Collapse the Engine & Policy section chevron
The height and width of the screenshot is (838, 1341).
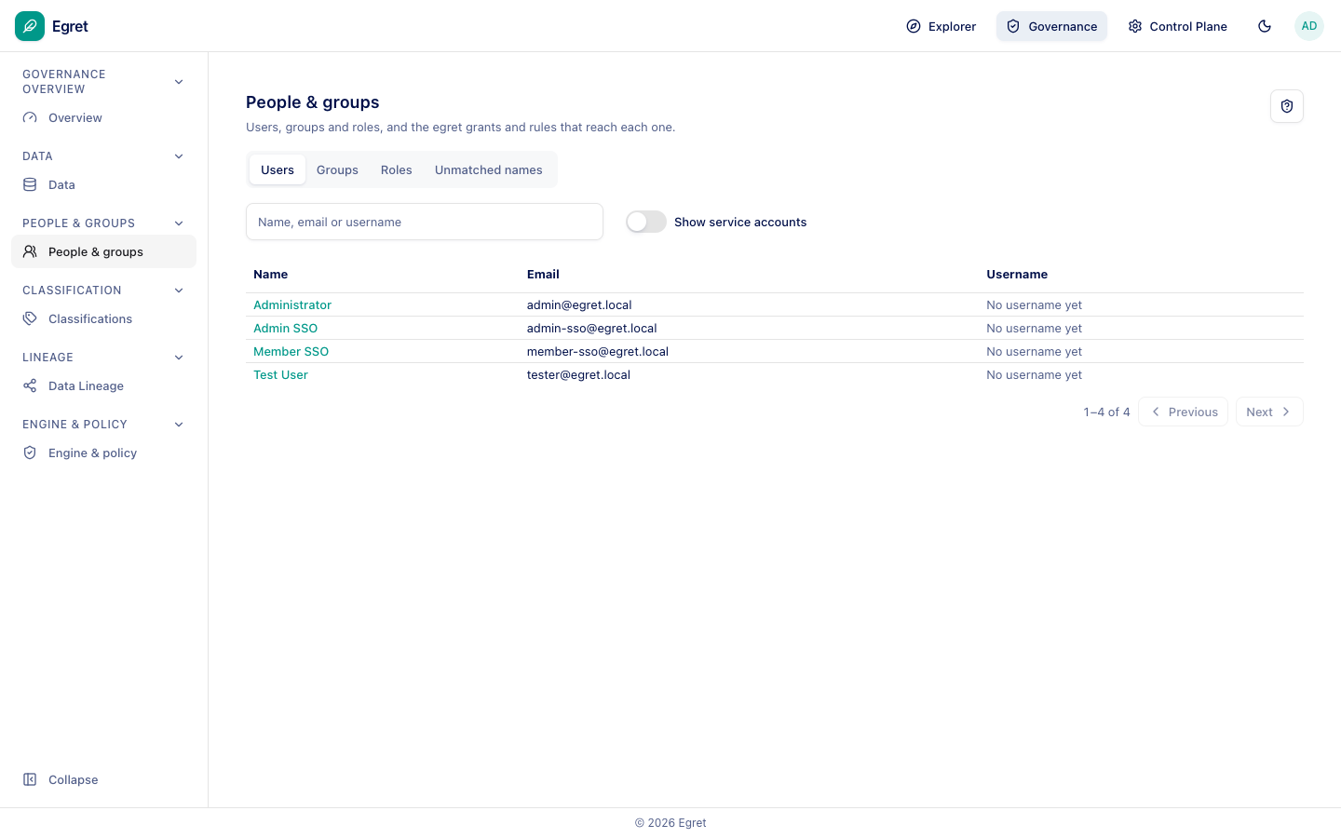point(179,425)
